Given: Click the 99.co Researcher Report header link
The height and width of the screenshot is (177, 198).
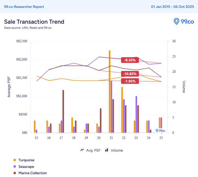Looking at the screenshot, I should [24, 7].
